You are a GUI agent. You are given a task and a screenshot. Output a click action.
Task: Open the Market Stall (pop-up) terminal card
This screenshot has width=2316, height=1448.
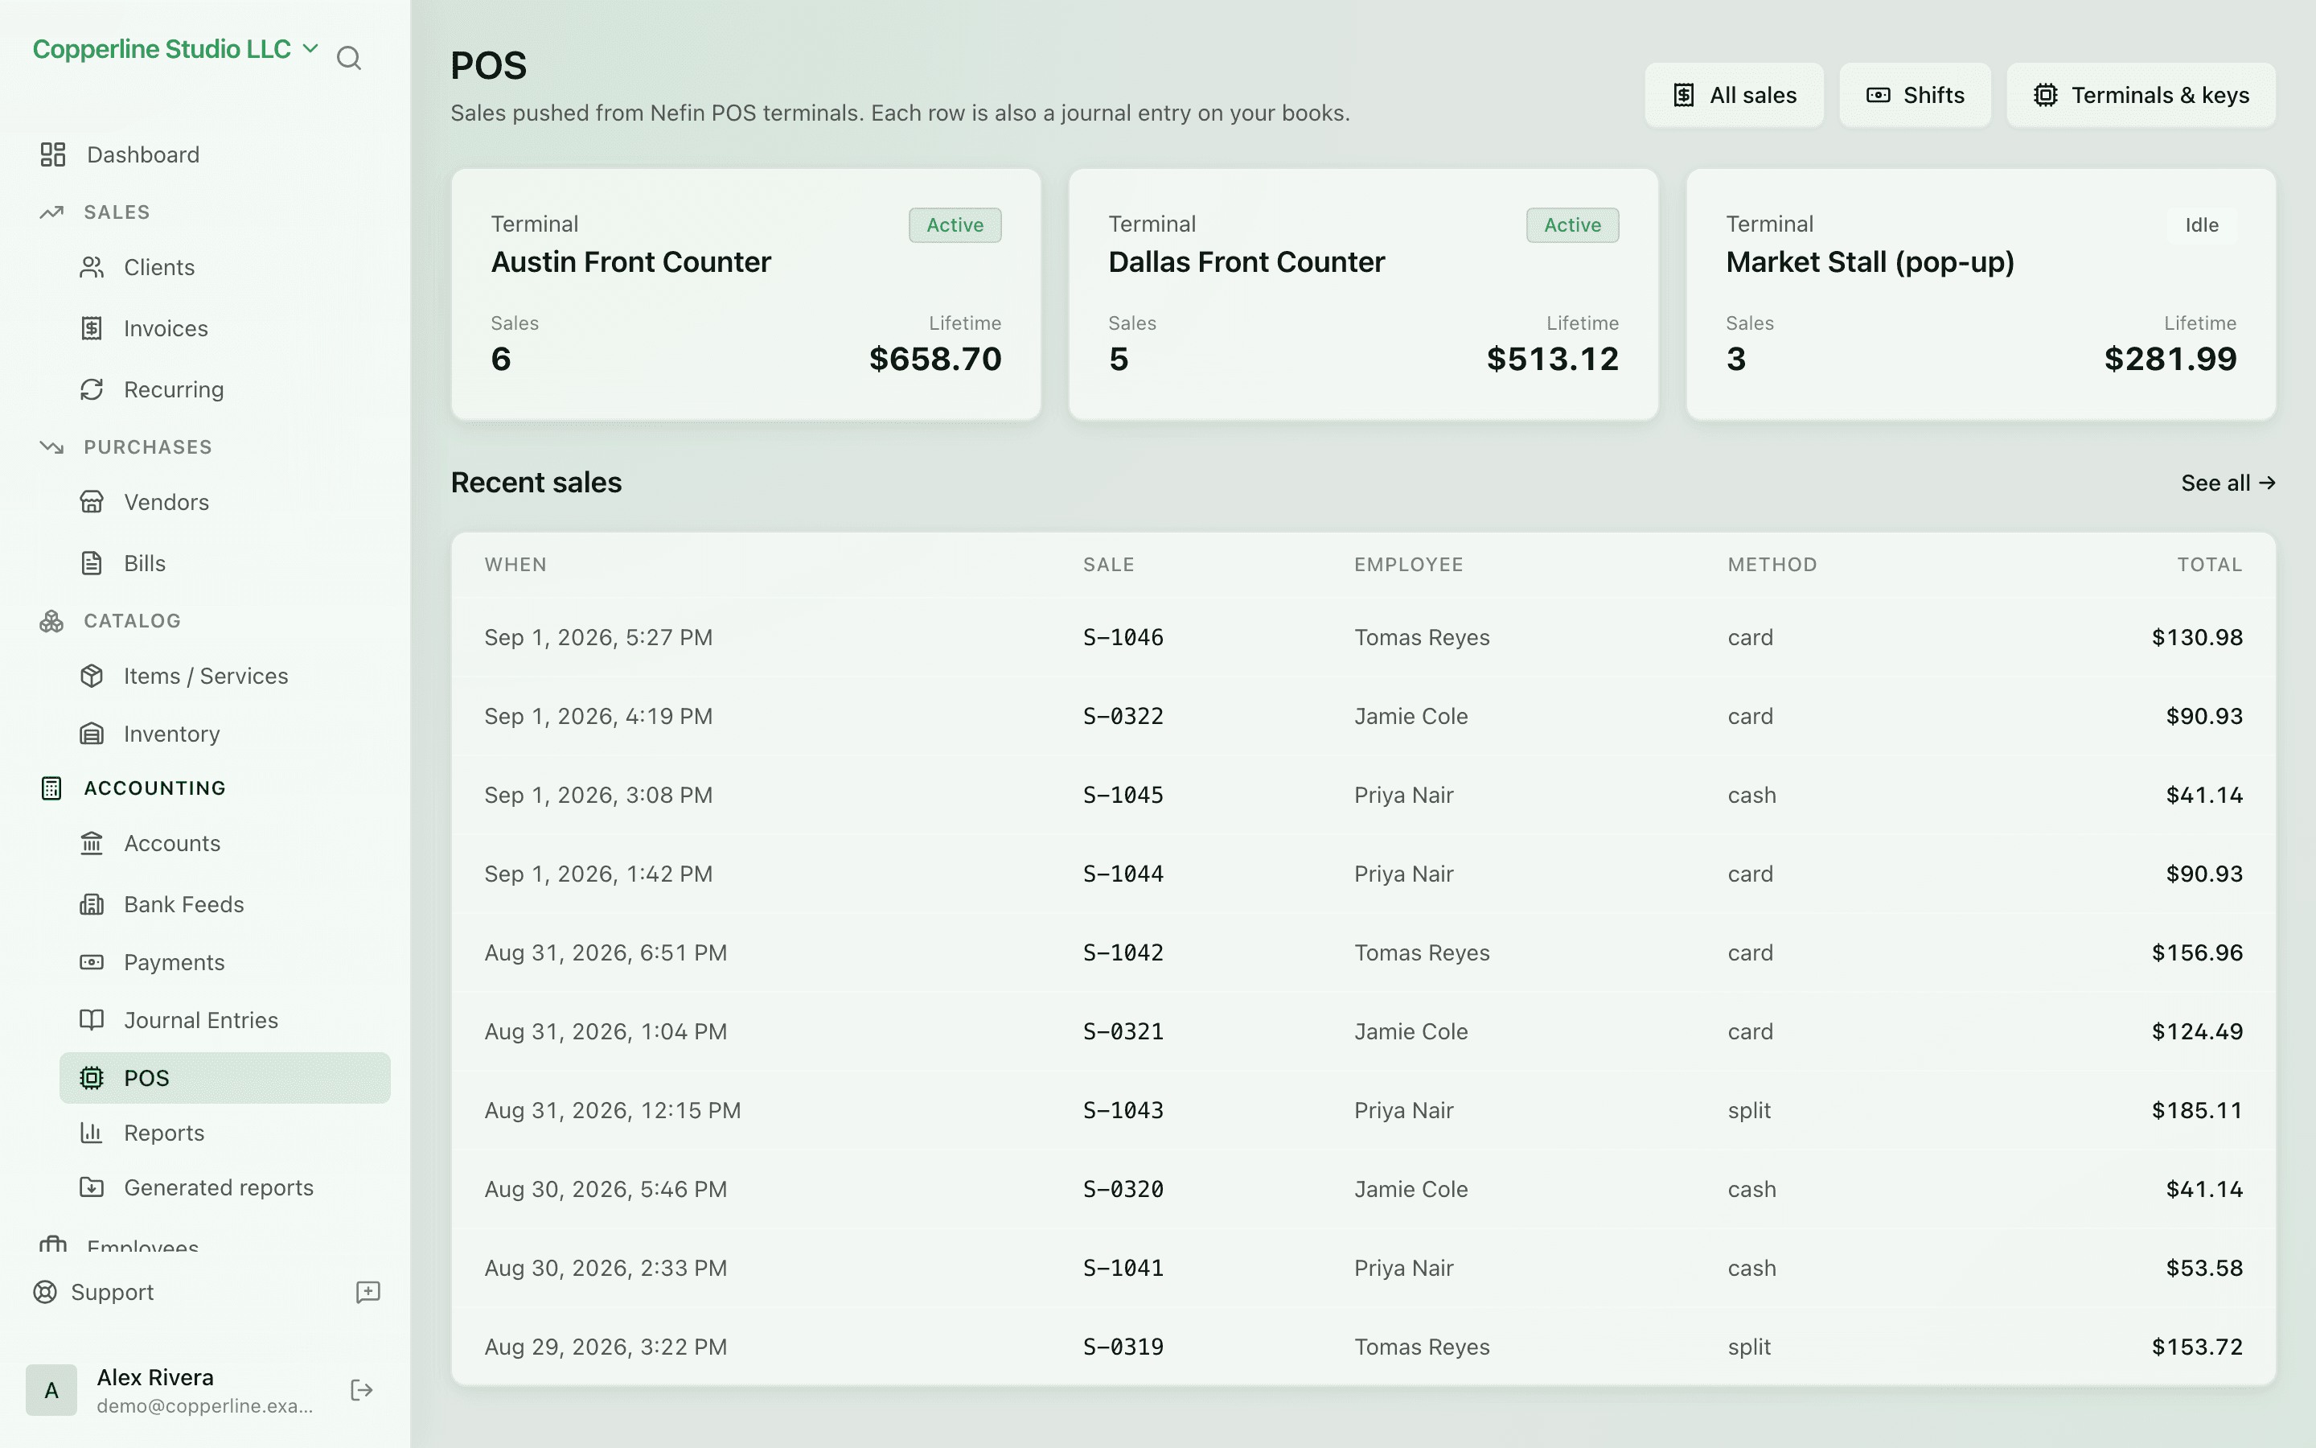[x=1981, y=294]
